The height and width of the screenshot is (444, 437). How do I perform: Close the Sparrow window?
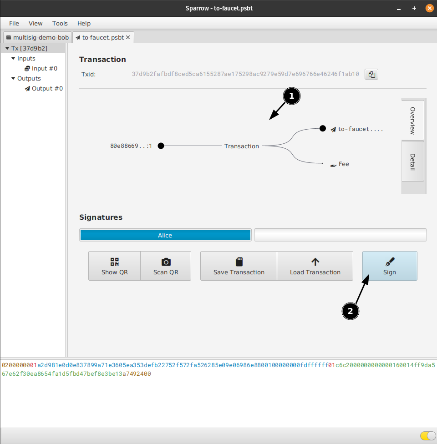pyautogui.click(x=430, y=8)
